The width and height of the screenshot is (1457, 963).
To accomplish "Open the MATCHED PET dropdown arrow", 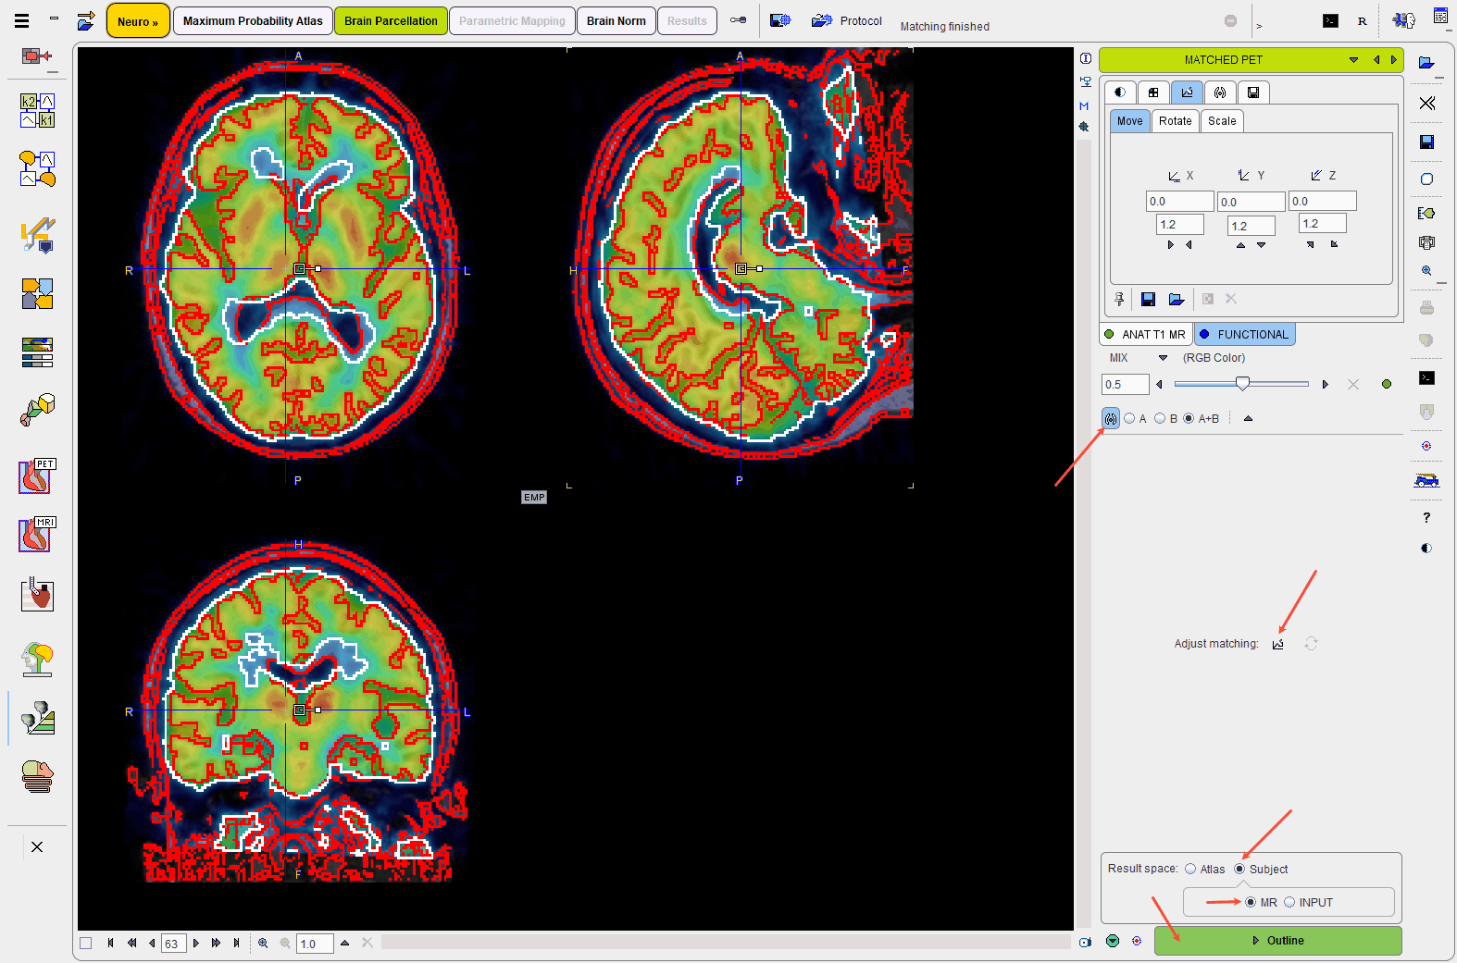I will click(1353, 59).
